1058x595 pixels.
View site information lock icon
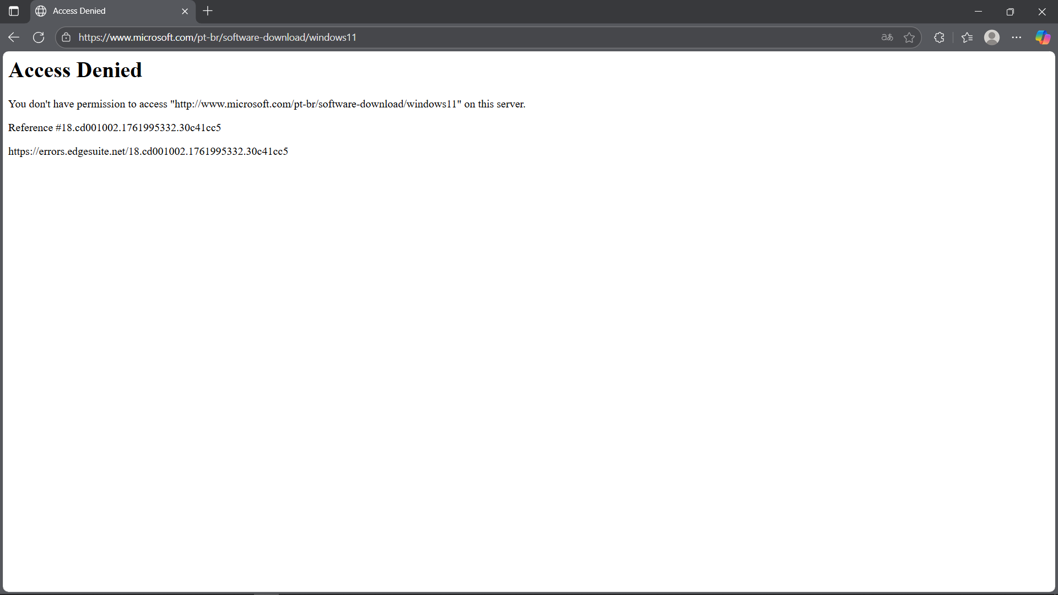[x=66, y=37]
